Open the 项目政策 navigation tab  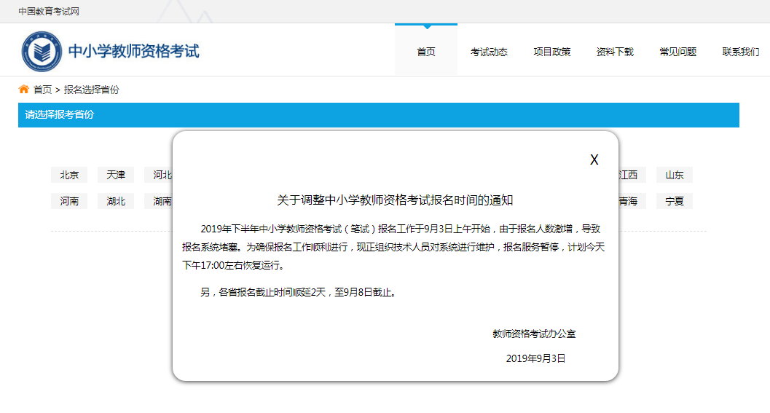(552, 52)
